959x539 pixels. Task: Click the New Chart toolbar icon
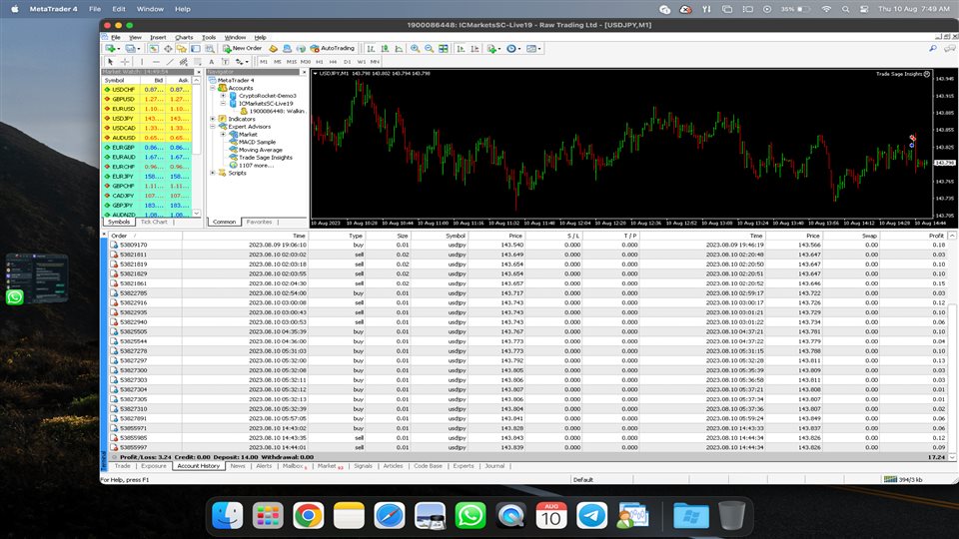(x=110, y=48)
